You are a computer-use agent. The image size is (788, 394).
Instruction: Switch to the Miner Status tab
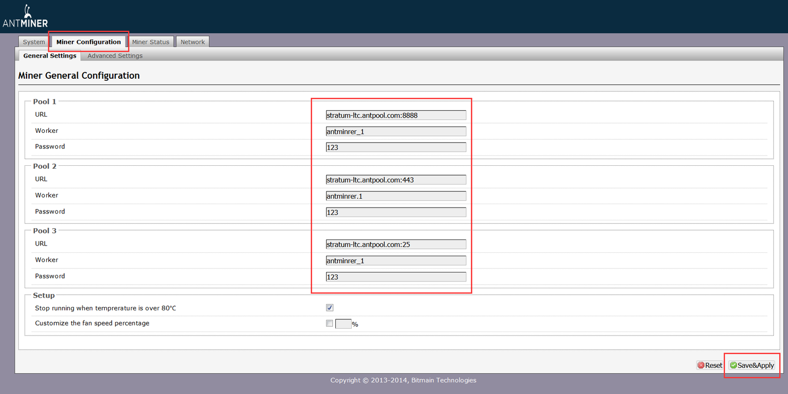pyautogui.click(x=151, y=42)
